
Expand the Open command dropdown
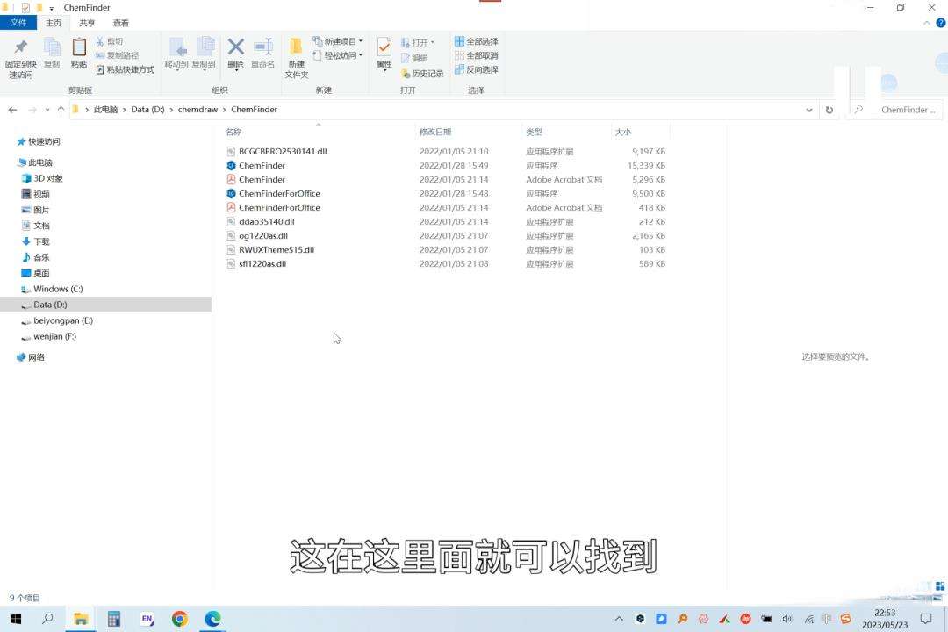click(x=432, y=42)
